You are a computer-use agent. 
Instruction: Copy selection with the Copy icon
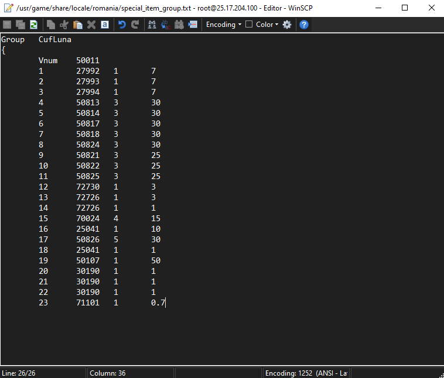tap(51, 25)
